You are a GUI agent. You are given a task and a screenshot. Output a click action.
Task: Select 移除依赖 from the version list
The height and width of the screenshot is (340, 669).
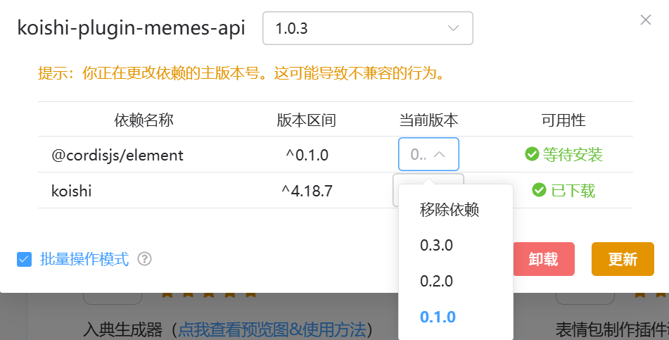450,209
